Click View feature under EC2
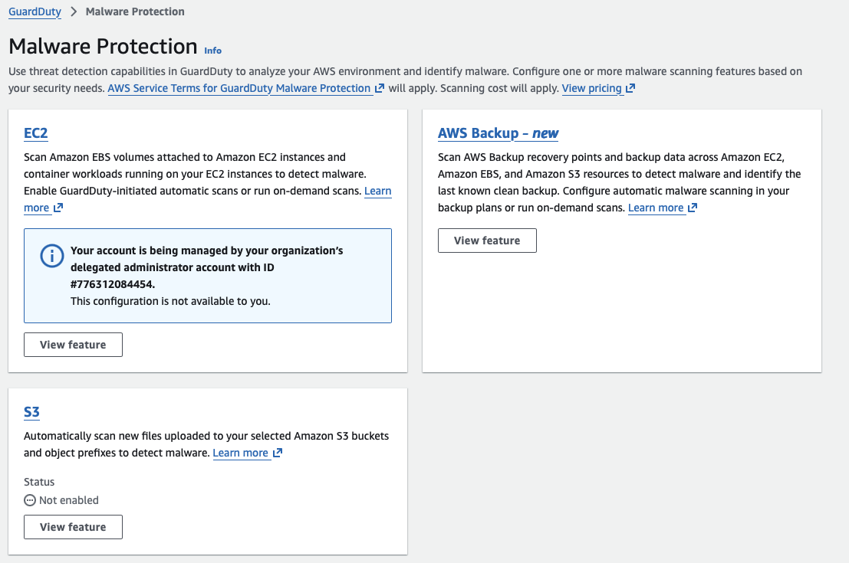Image resolution: width=849 pixels, height=563 pixels. pyautogui.click(x=73, y=345)
